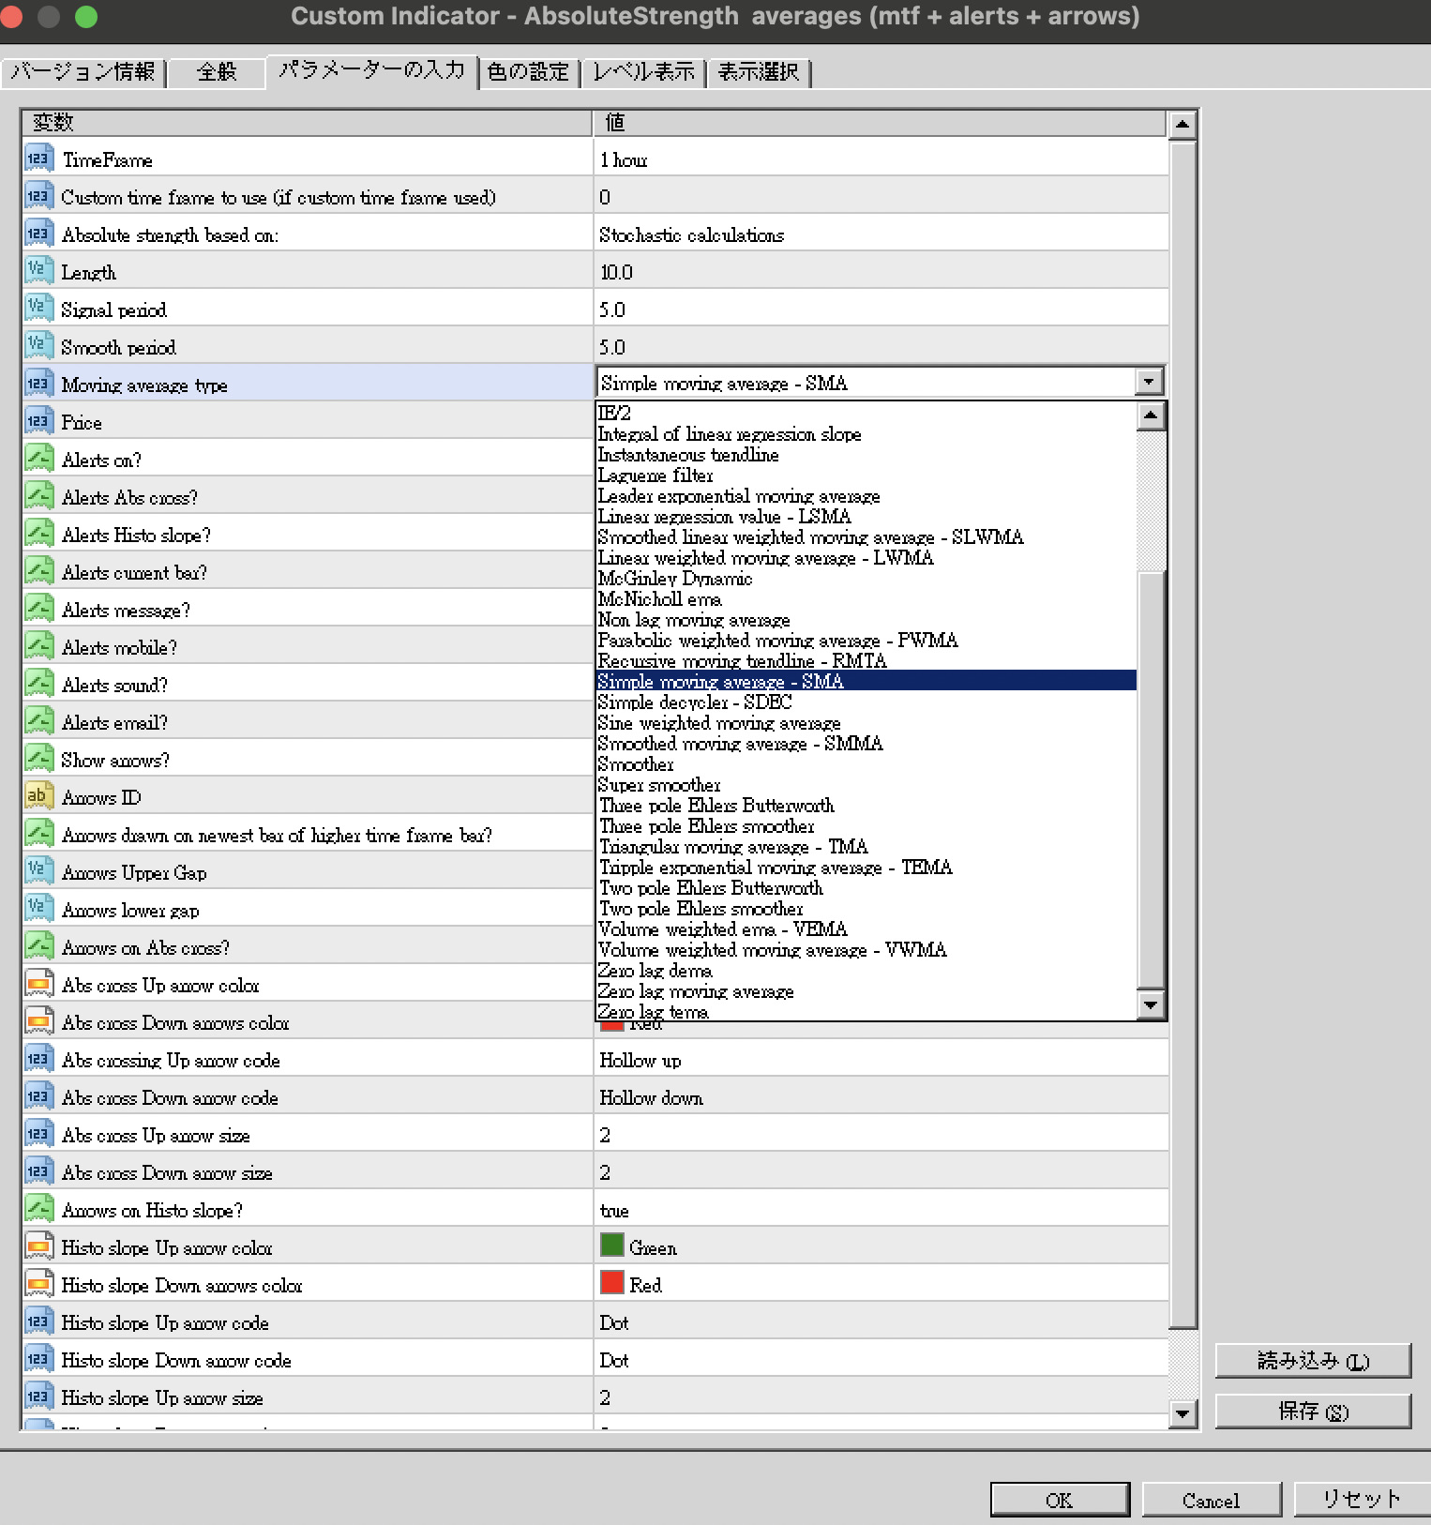Image resolution: width=1431 pixels, height=1525 pixels.
Task: Click the Arrows lower gap icon
Action: tap(38, 909)
